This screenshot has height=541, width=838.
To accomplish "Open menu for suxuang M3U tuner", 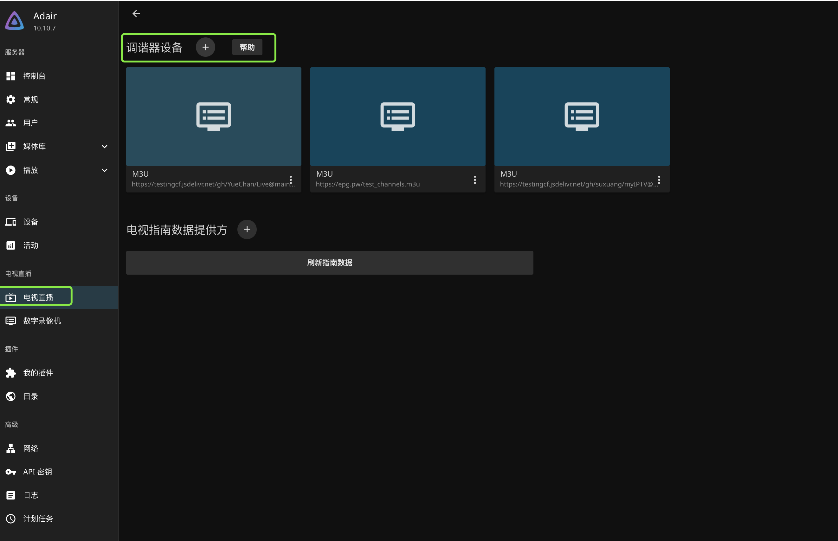I will pos(659,180).
